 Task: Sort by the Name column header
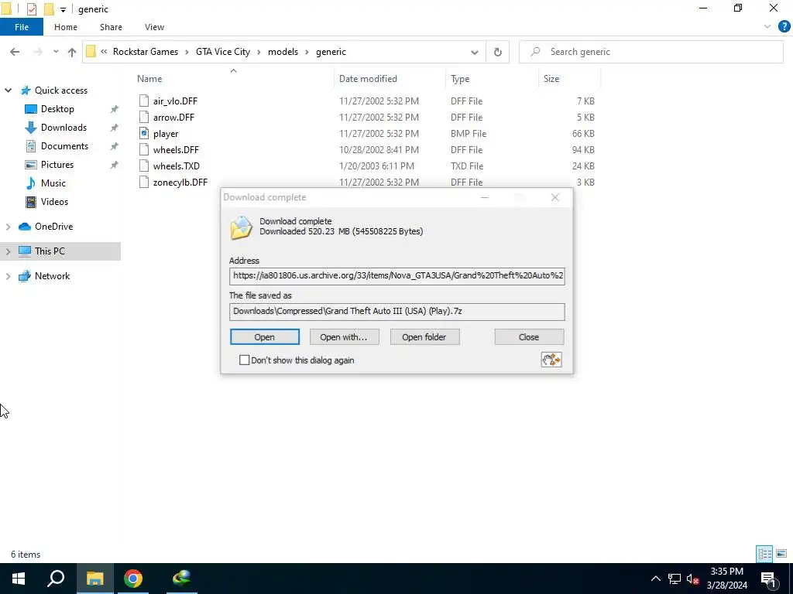tap(149, 79)
